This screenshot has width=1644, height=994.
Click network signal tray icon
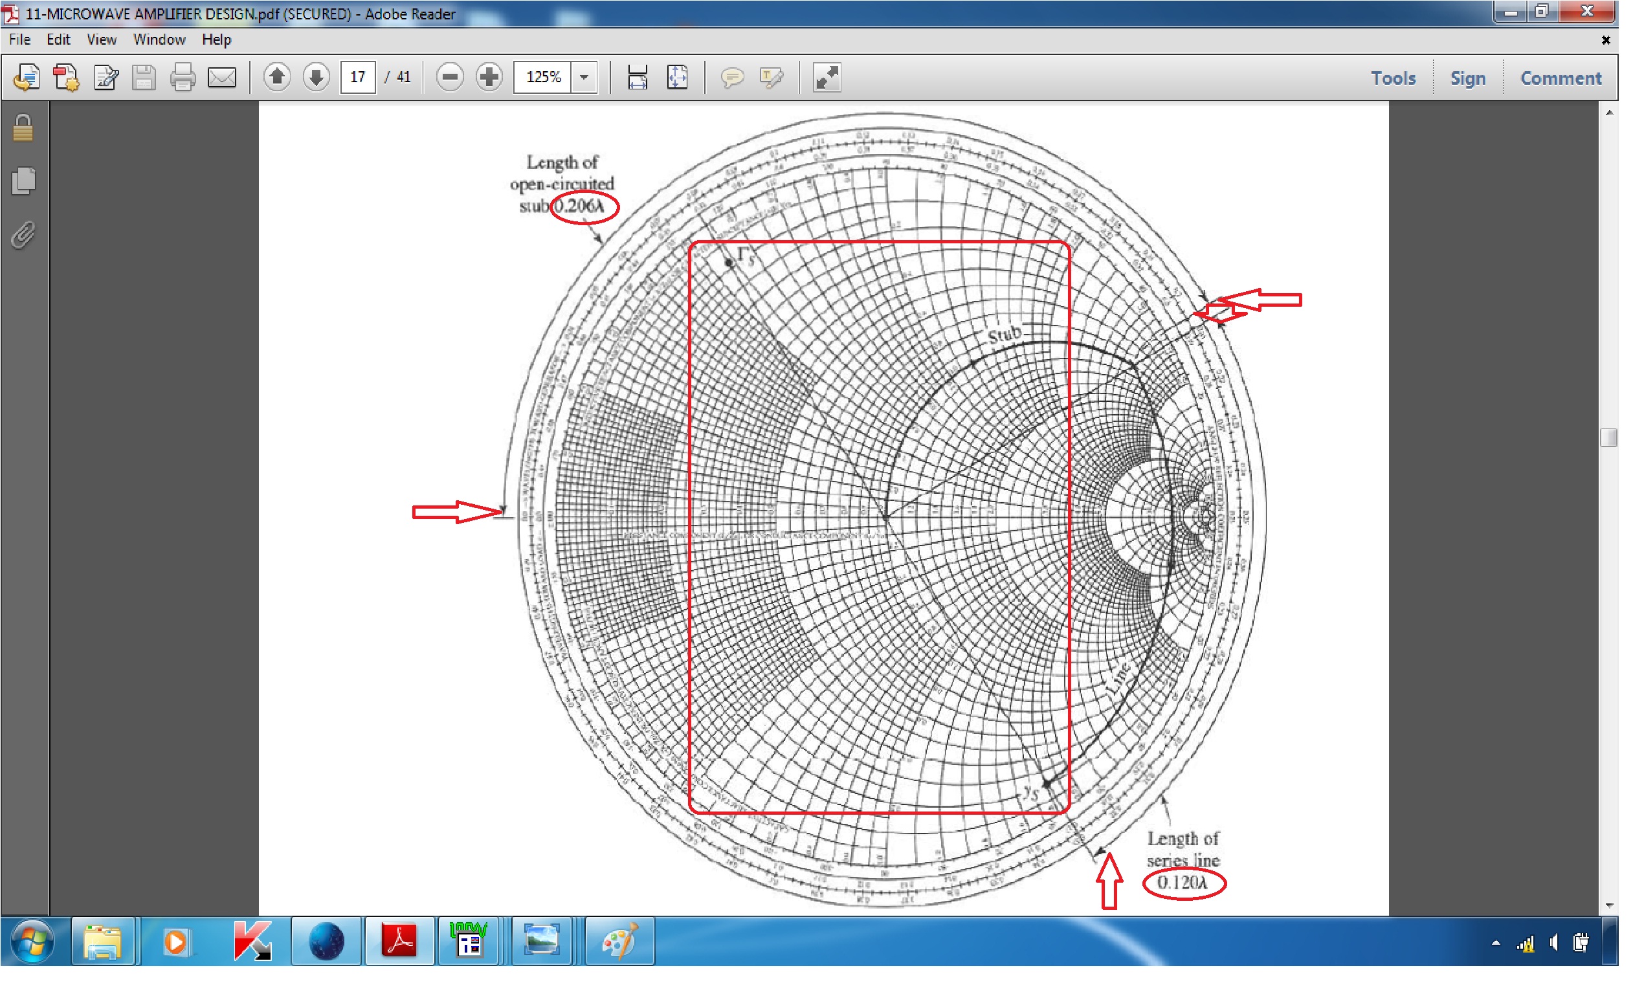(1524, 944)
